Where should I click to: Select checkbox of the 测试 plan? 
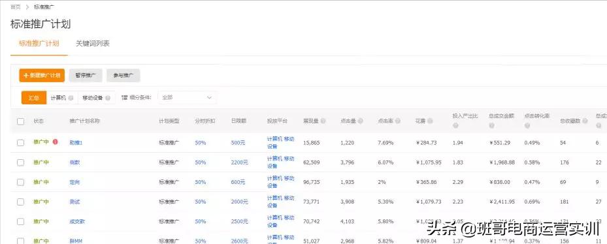tap(20, 202)
